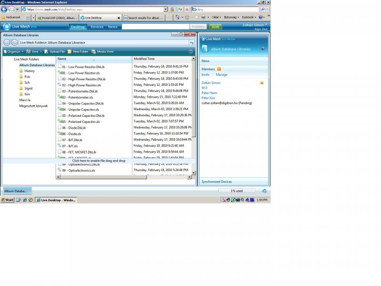This screenshot has height=286, width=381.
Task: Click New Folder button
Action: pyautogui.click(x=78, y=51)
